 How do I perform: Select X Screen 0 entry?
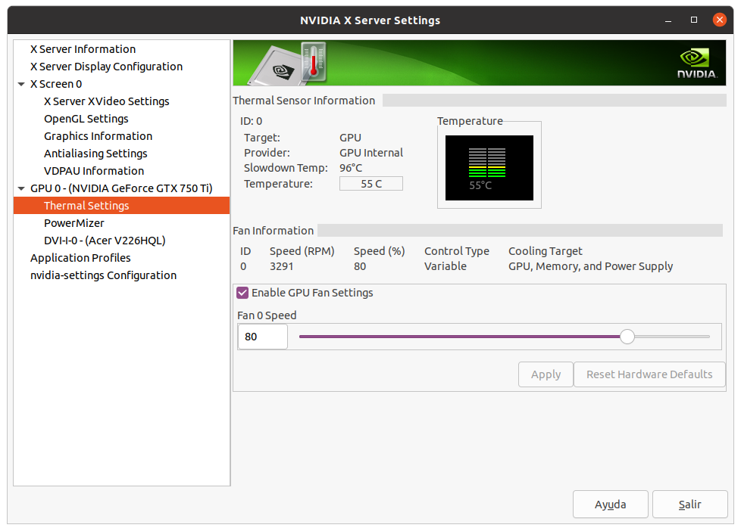click(56, 84)
